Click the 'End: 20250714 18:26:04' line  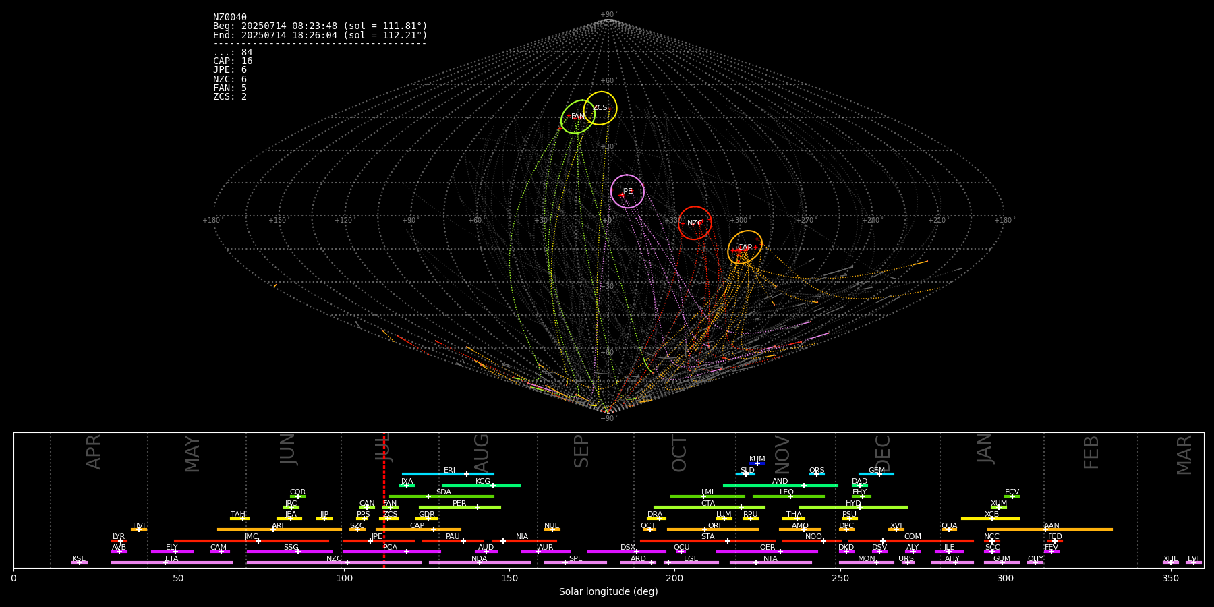tap(320, 35)
